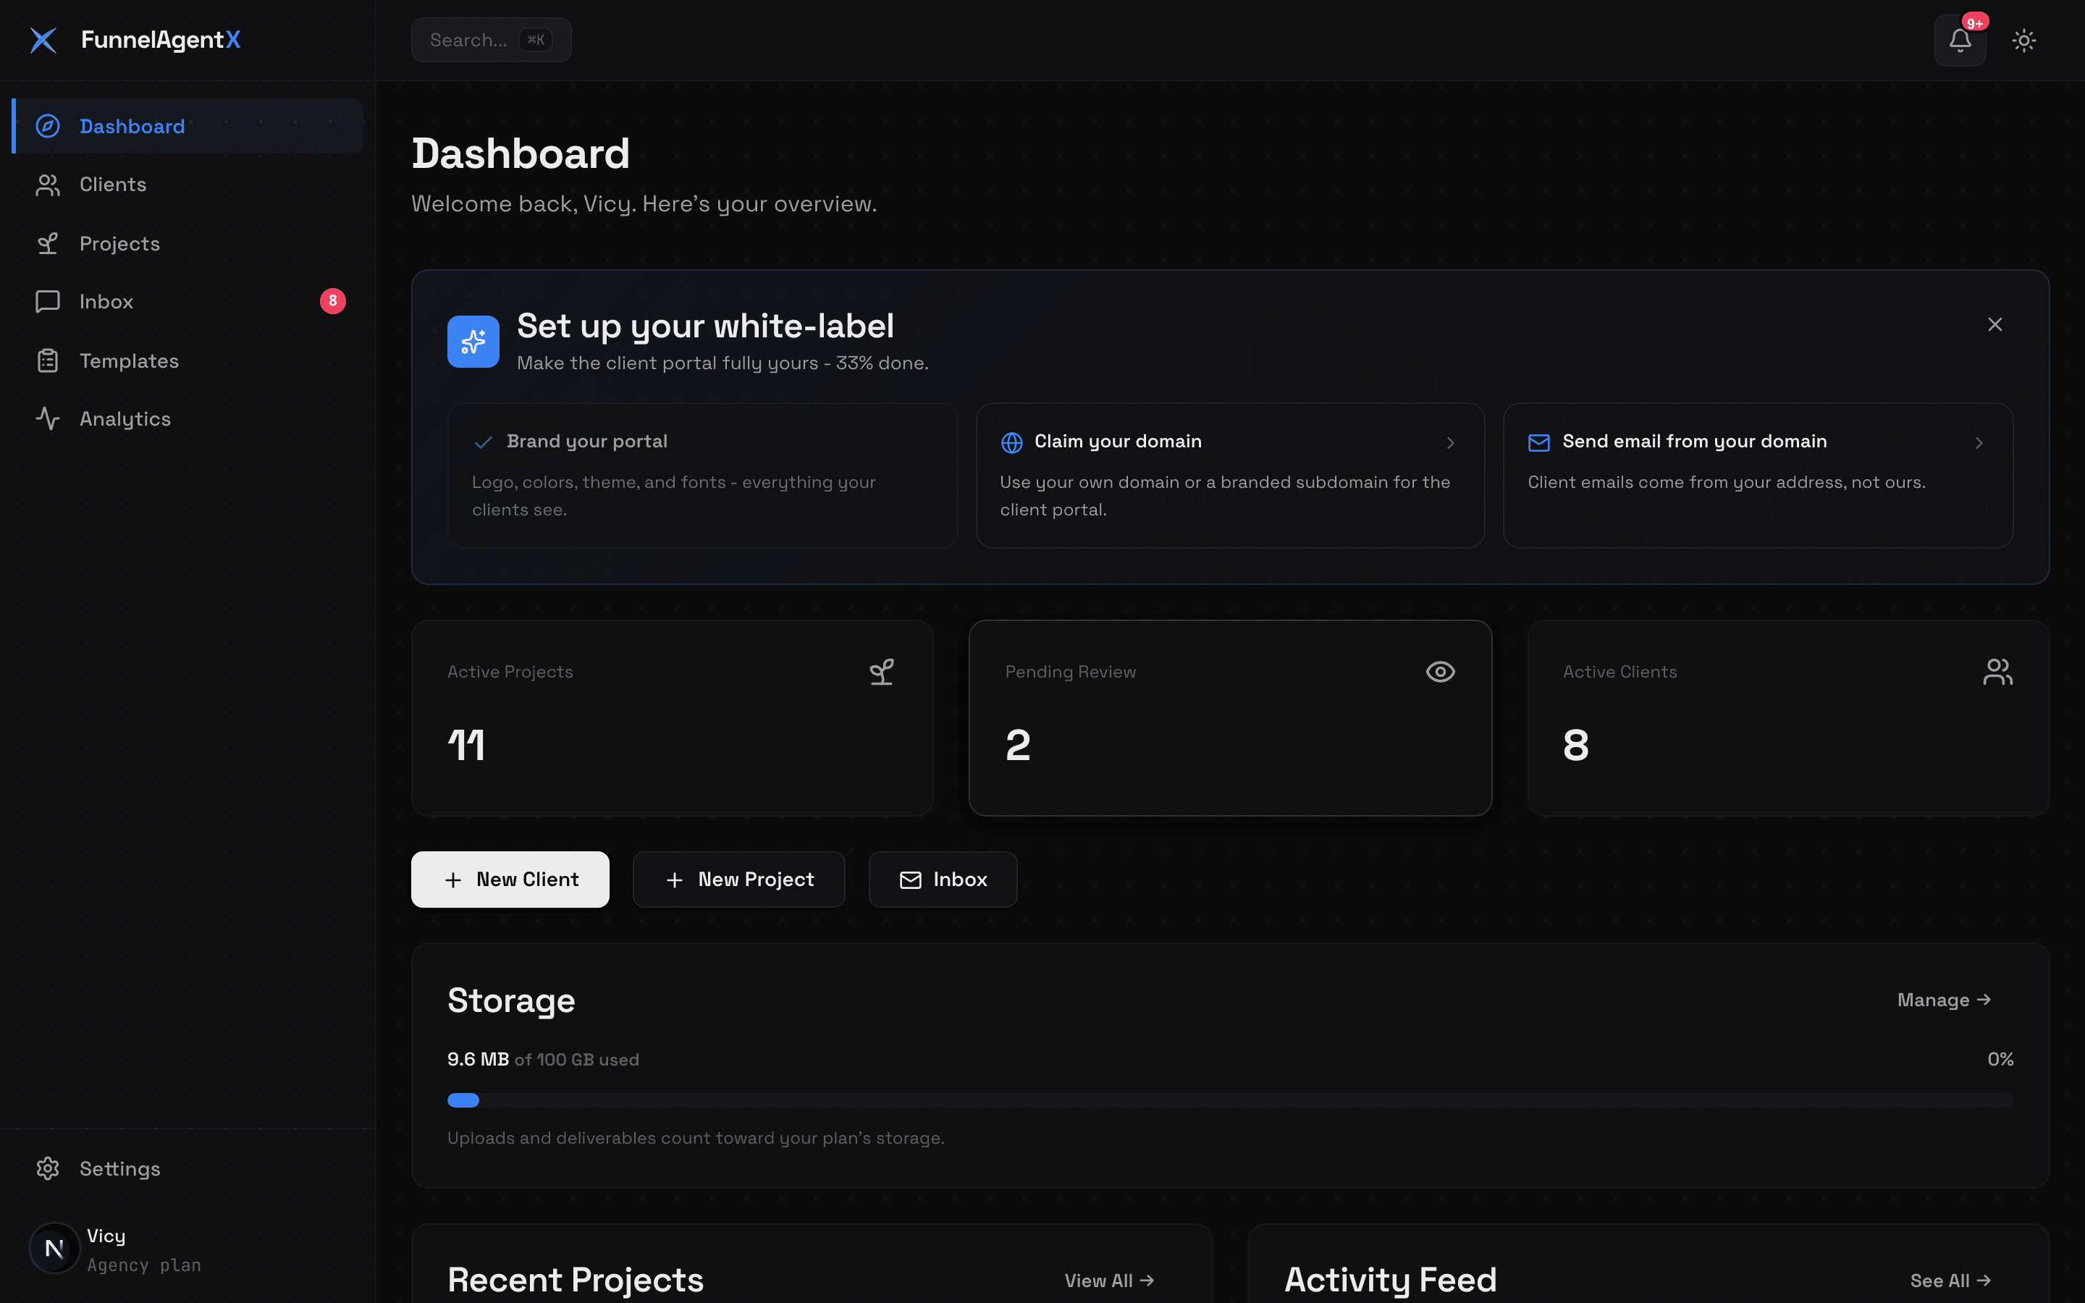Click See All activity feed link
Viewport: 2085px width, 1303px height.
coord(1950,1281)
